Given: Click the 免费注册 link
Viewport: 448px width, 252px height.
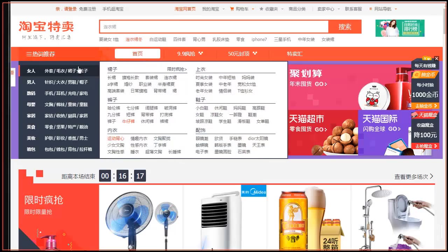Looking at the screenshot, I should (87, 9).
